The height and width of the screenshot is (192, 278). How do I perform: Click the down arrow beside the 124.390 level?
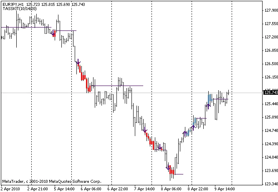pyautogui.click(x=160, y=148)
